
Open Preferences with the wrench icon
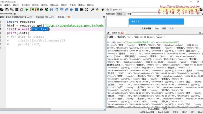click(92, 9)
